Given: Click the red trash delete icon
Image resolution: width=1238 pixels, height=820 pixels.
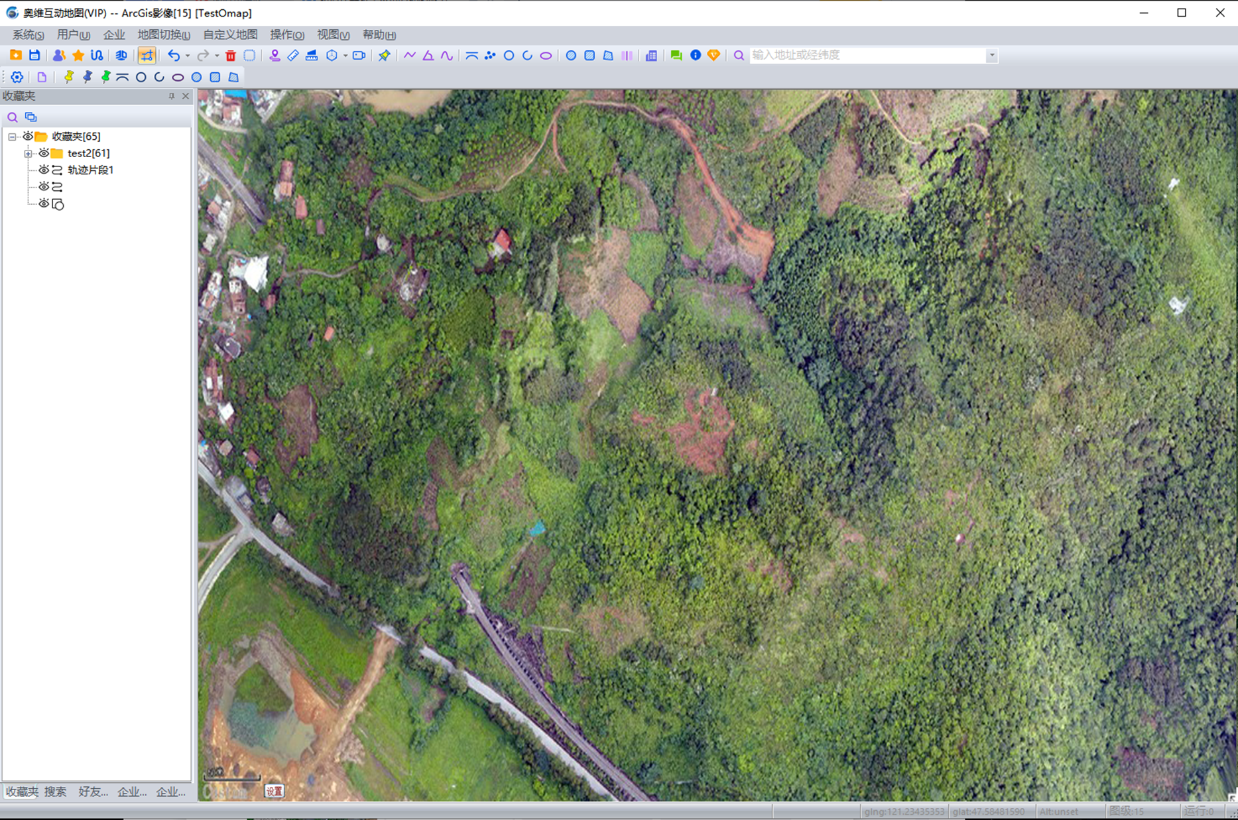Looking at the screenshot, I should 230,56.
